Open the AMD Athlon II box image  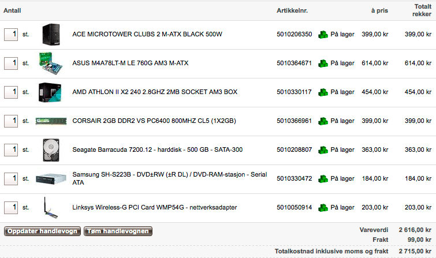(x=50, y=92)
